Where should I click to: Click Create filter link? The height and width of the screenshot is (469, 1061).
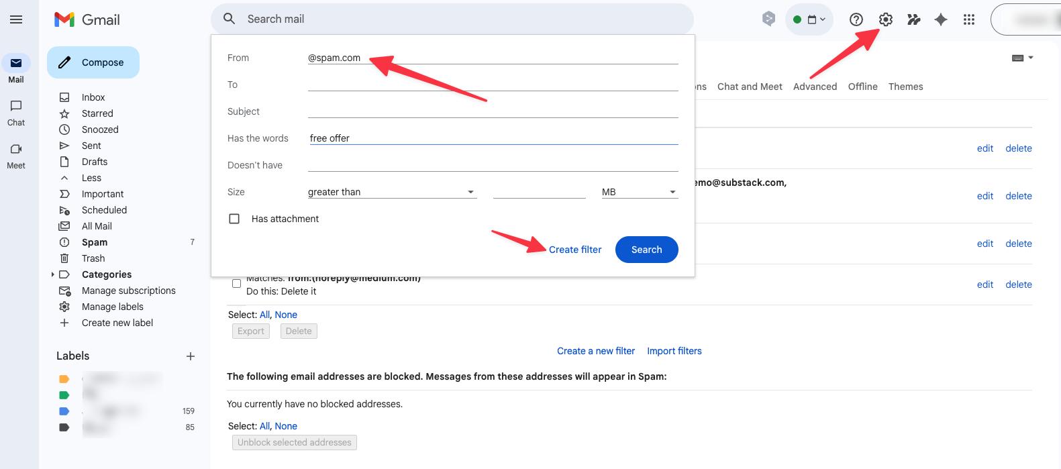(575, 250)
